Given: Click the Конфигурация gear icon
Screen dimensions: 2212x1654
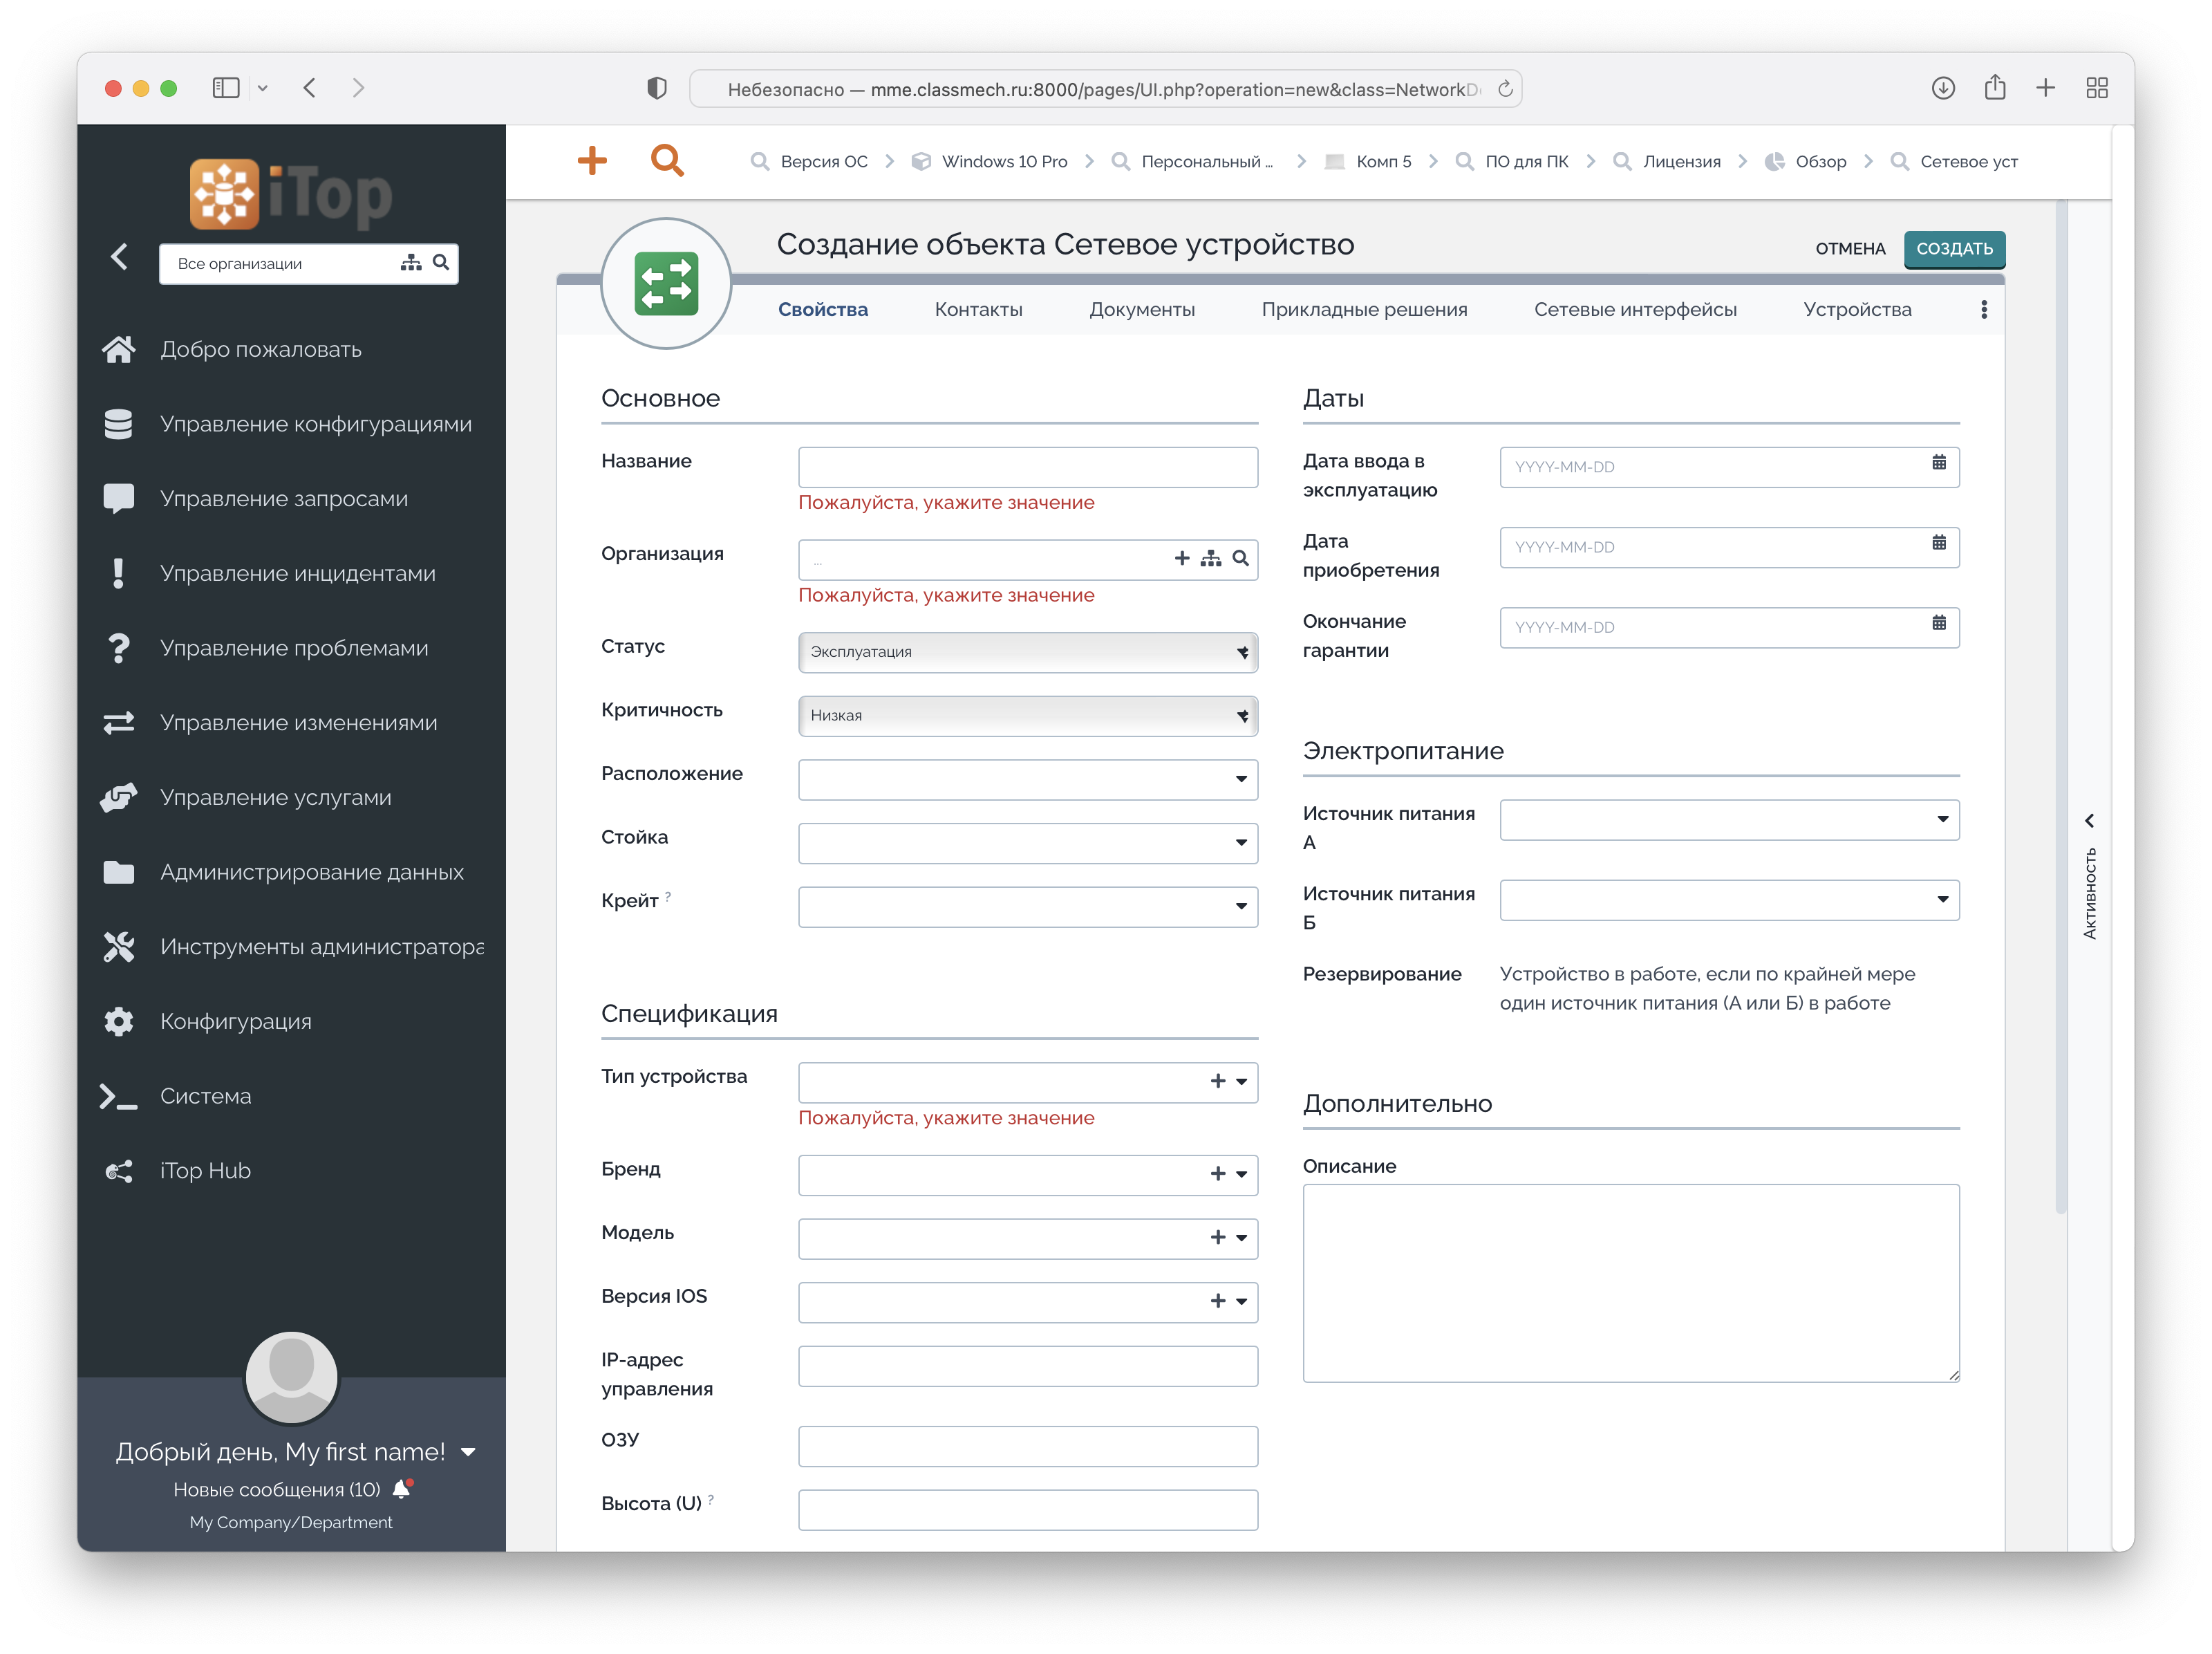Looking at the screenshot, I should click(x=119, y=1021).
